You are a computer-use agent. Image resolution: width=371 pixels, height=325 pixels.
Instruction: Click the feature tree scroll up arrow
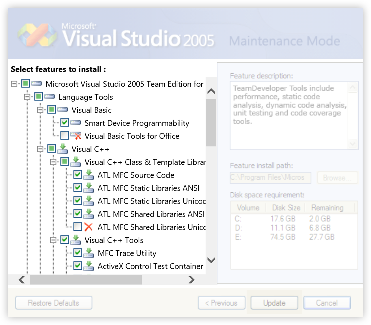211,91
